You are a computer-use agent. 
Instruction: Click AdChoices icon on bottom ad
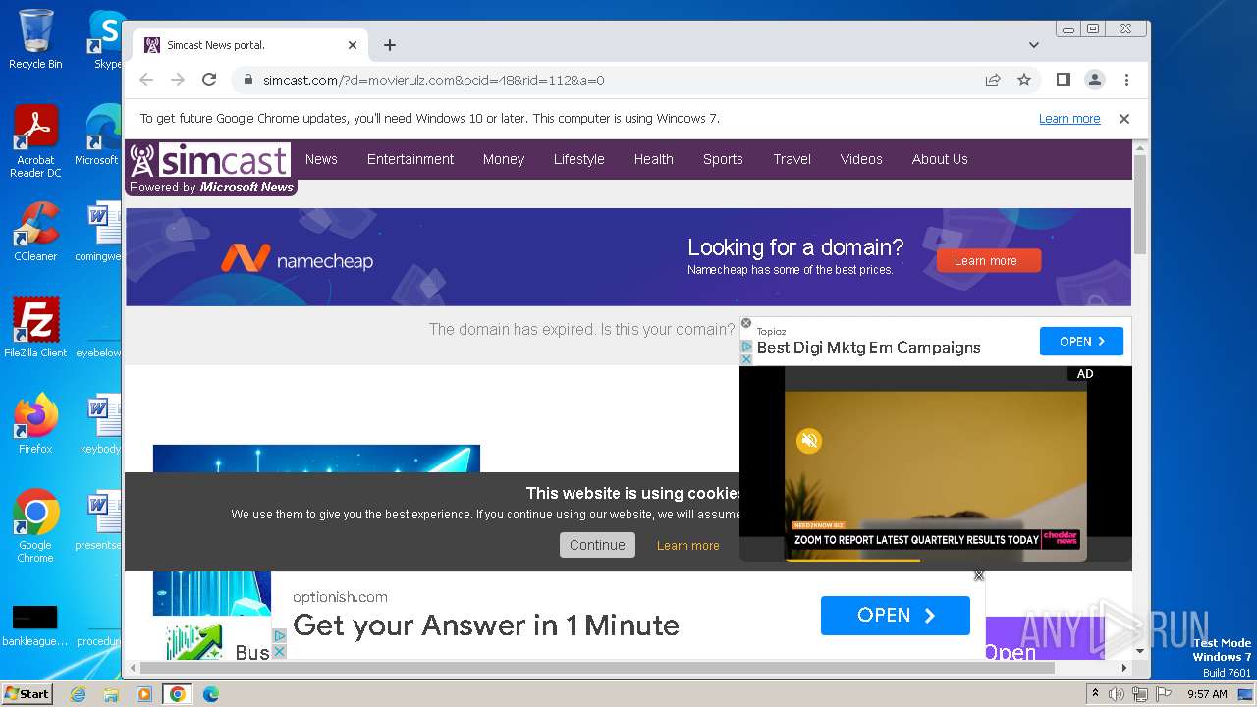click(x=280, y=636)
